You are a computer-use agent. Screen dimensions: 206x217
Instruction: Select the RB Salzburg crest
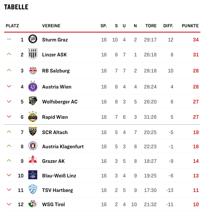click(33, 70)
